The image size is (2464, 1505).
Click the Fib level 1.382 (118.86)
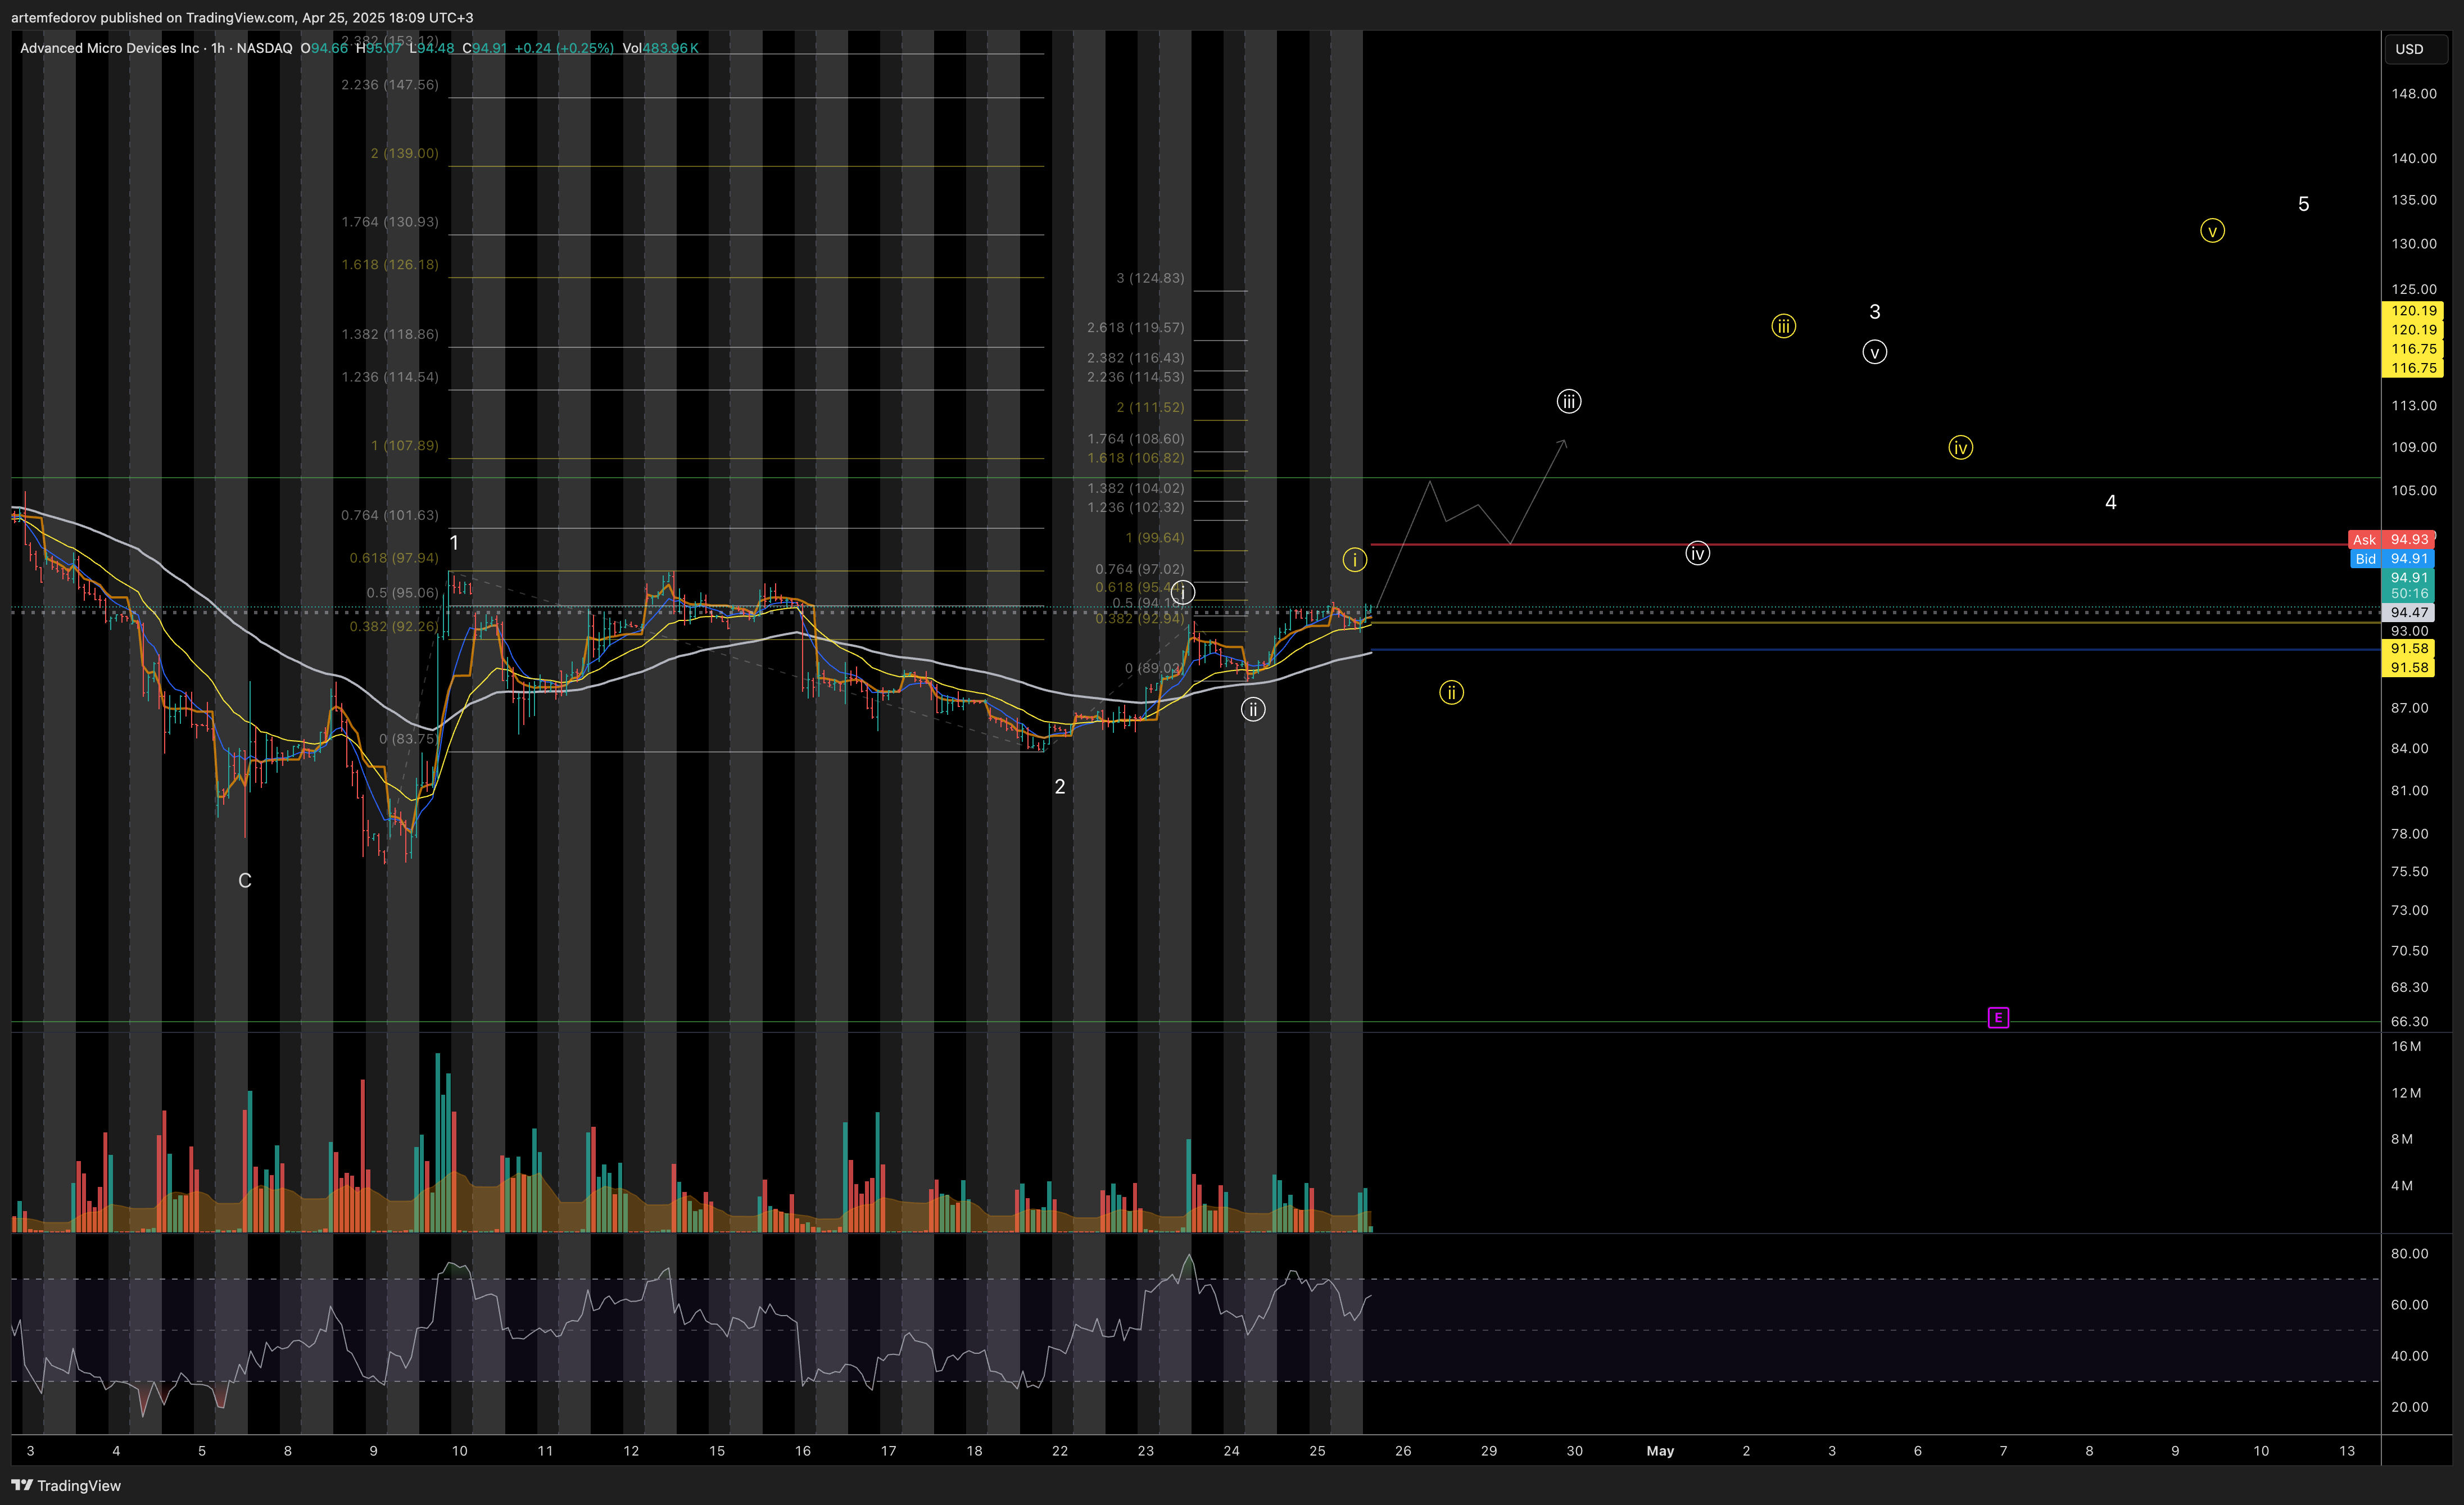[x=390, y=334]
